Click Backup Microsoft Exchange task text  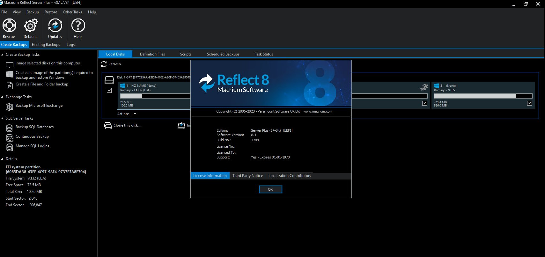point(39,106)
